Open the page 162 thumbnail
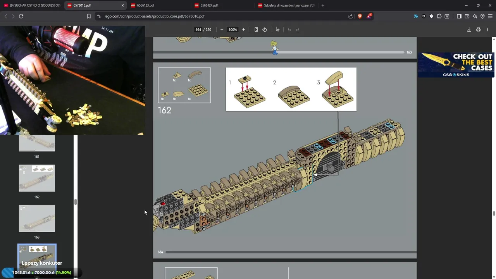Image resolution: width=496 pixels, height=279 pixels. [x=37, y=178]
